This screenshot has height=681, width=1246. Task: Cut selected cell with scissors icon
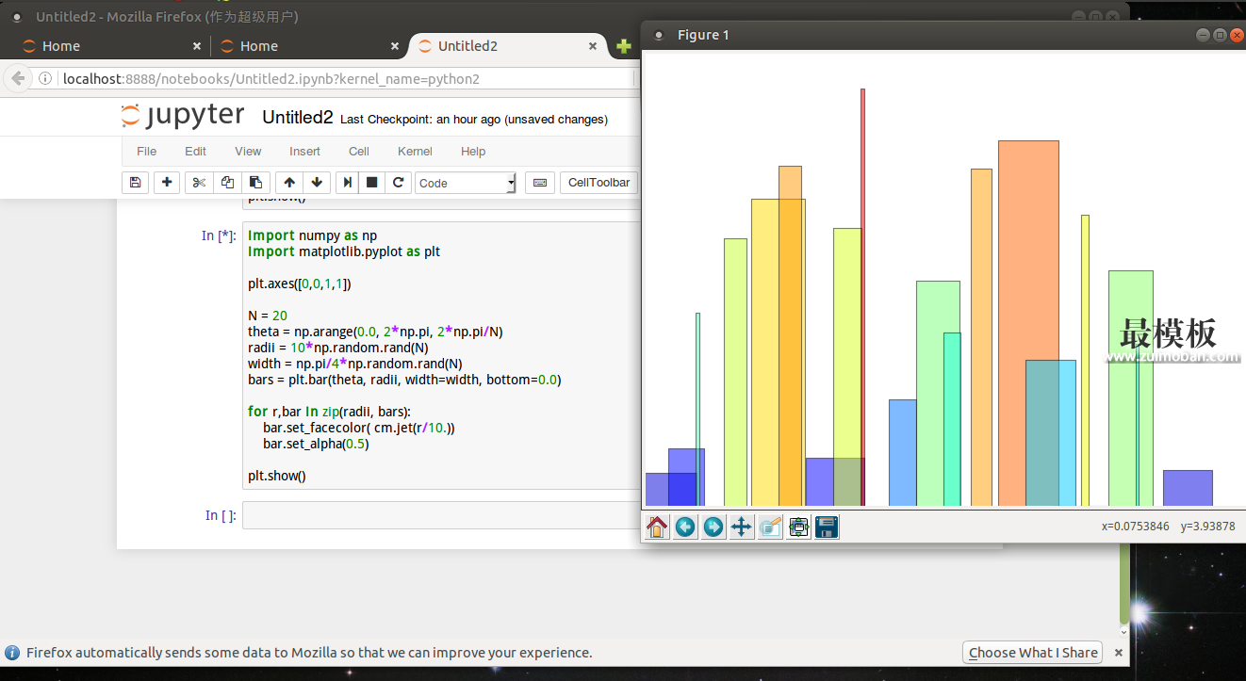(x=199, y=183)
